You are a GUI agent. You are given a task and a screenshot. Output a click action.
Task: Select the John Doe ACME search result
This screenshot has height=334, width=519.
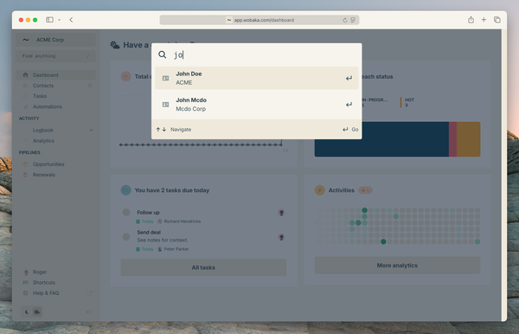[257, 78]
